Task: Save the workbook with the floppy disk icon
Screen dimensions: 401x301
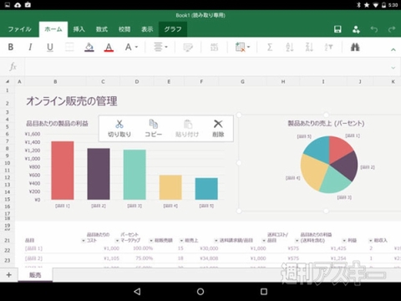Action: click(338, 29)
